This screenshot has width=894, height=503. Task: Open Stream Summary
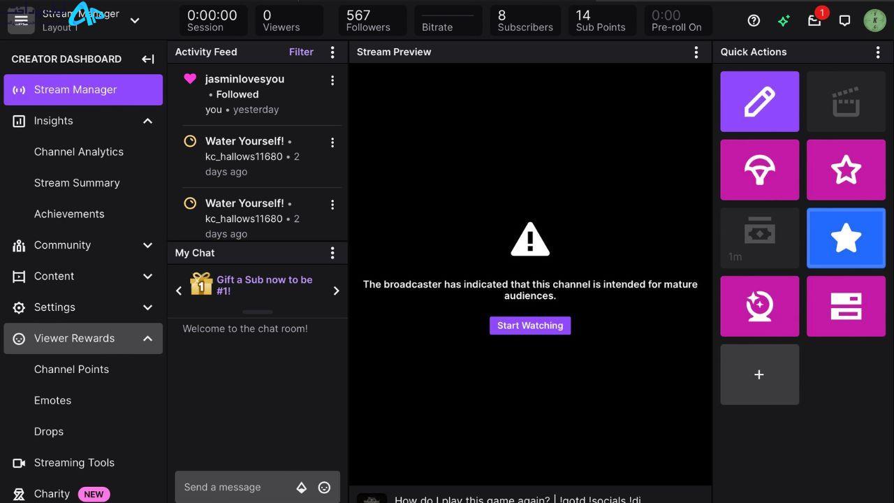(x=77, y=183)
